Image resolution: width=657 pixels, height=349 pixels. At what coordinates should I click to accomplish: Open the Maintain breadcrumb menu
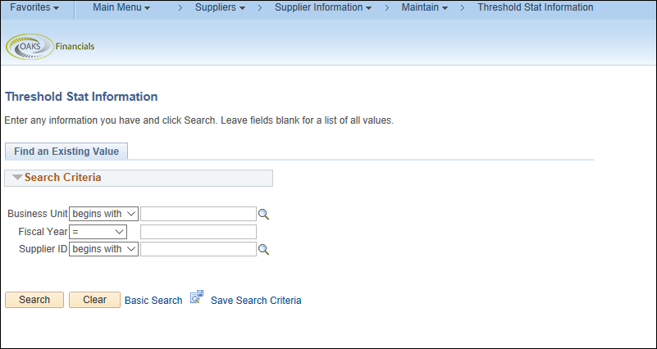pyautogui.click(x=424, y=7)
